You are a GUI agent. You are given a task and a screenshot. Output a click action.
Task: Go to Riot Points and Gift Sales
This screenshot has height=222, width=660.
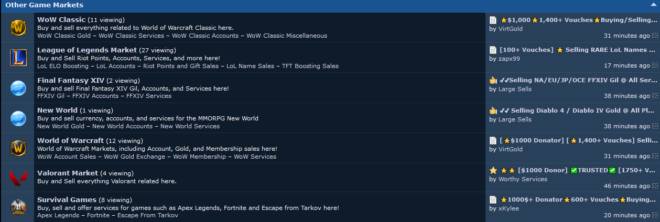click(x=182, y=66)
